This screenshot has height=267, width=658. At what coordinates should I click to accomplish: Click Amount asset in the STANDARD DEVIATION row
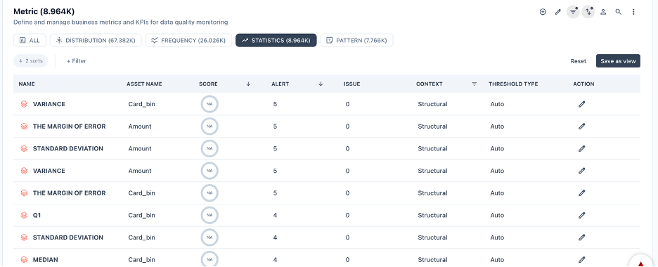pos(140,148)
